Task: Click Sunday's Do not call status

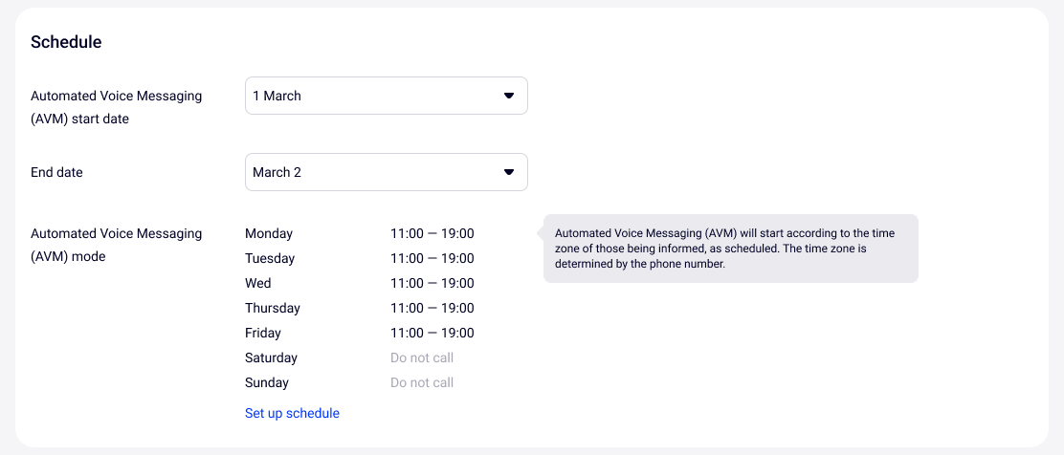Action: point(422,382)
